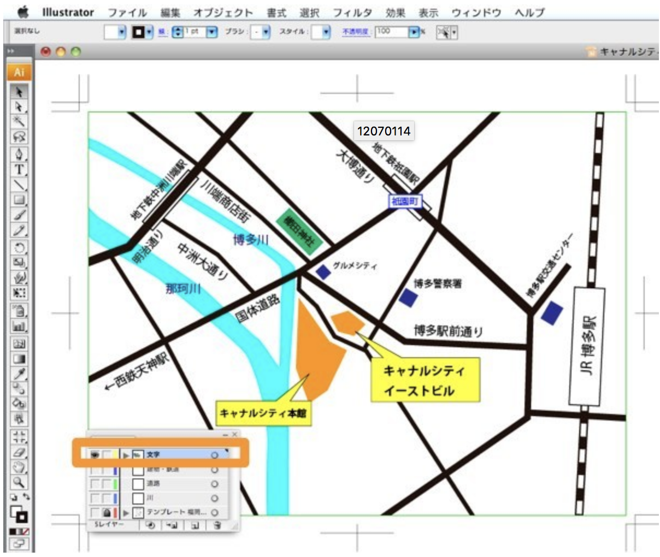Expand the 文字 layer disclosure triangle
660x557 pixels.
coord(126,455)
